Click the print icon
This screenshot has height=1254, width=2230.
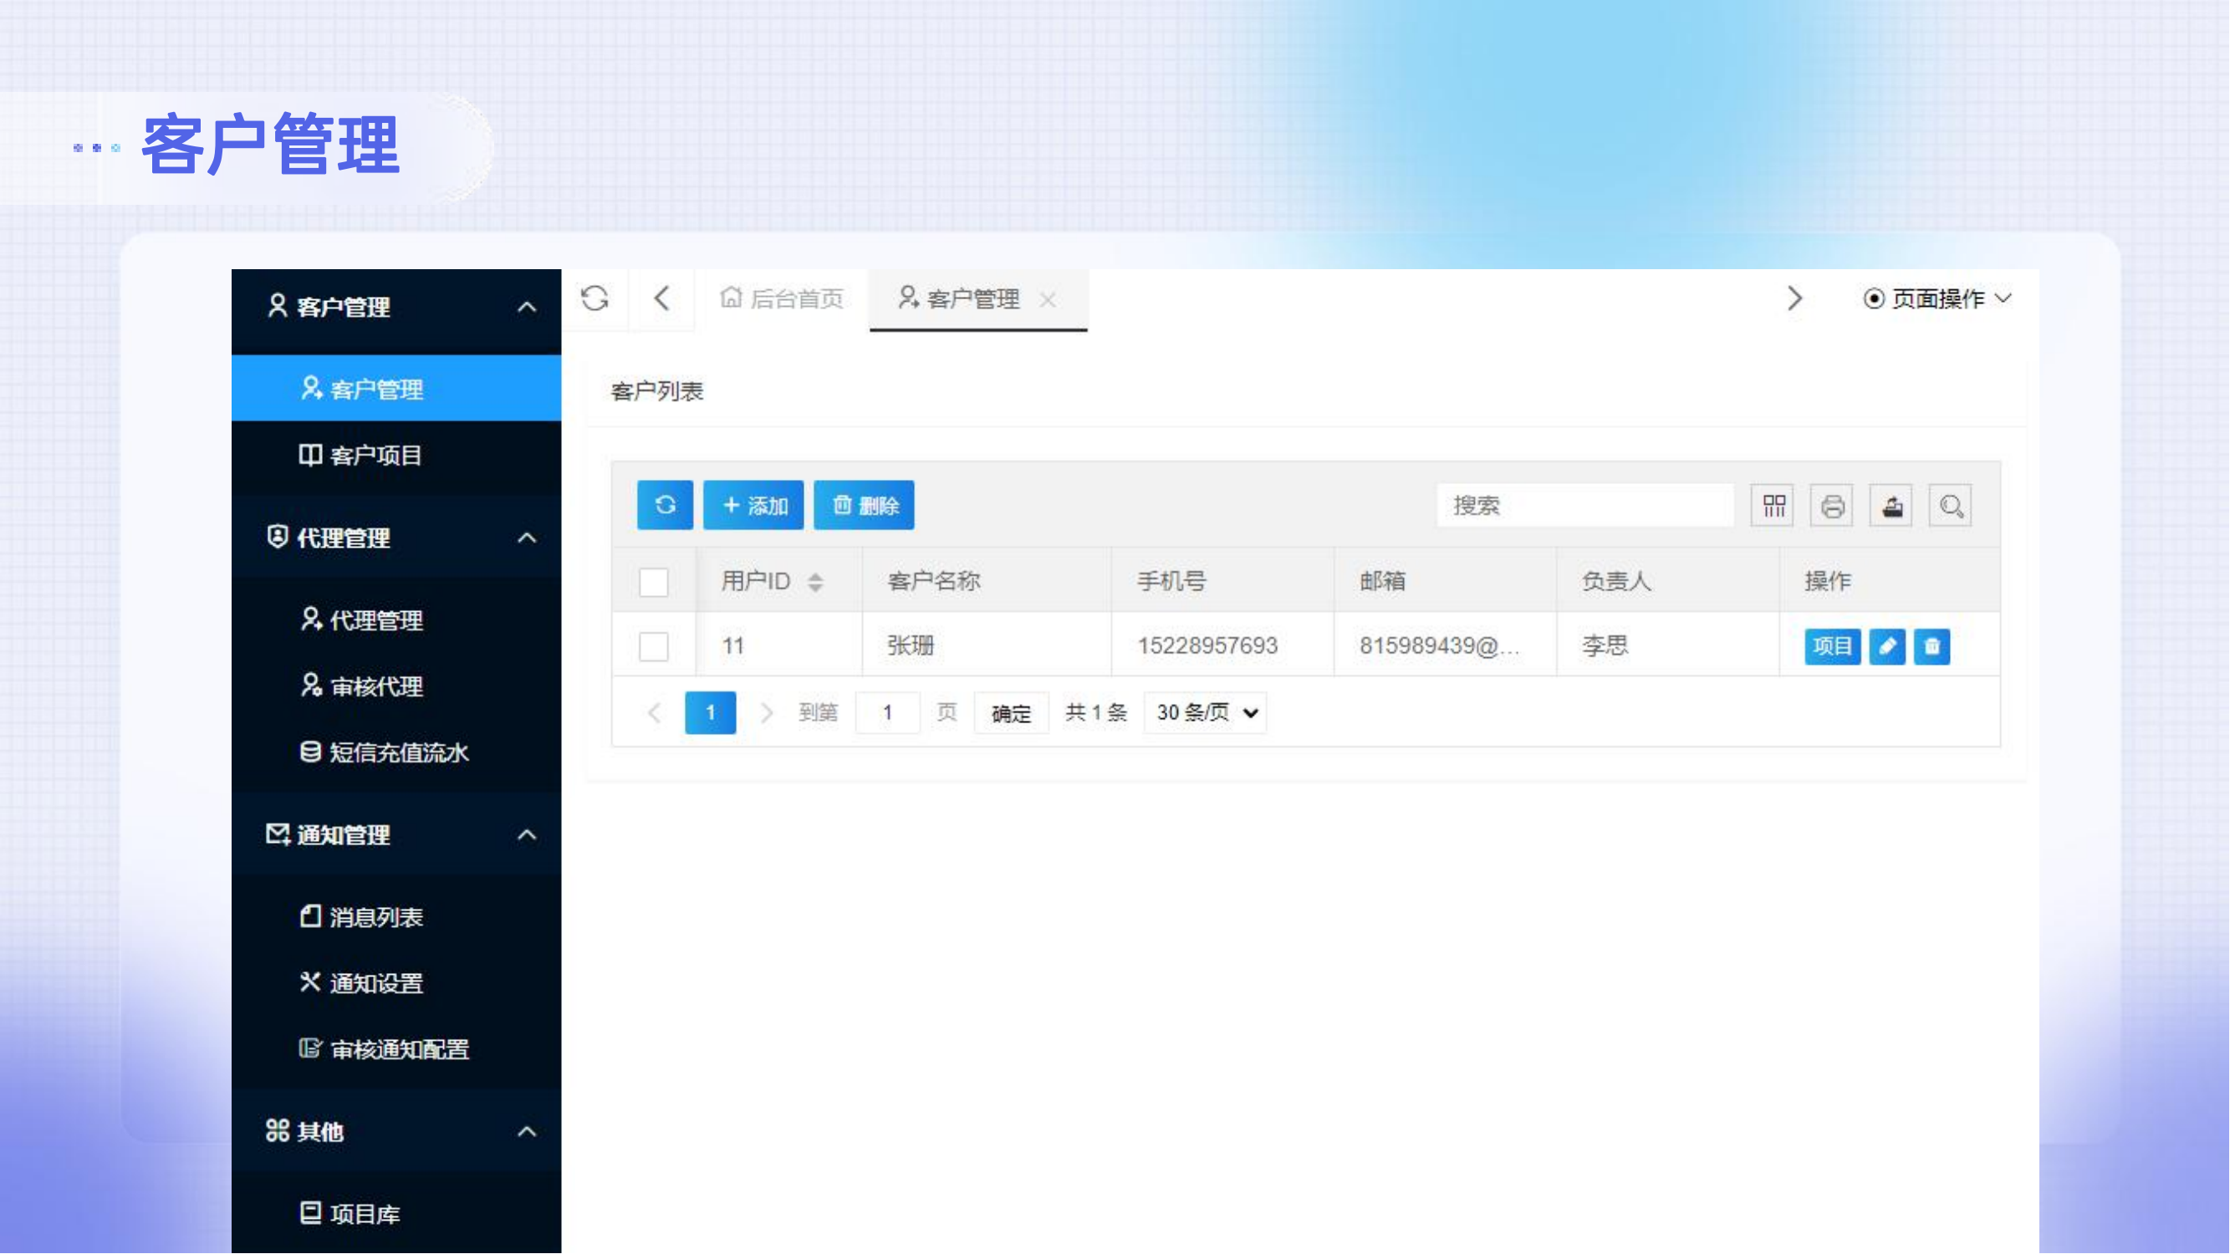tap(1833, 507)
